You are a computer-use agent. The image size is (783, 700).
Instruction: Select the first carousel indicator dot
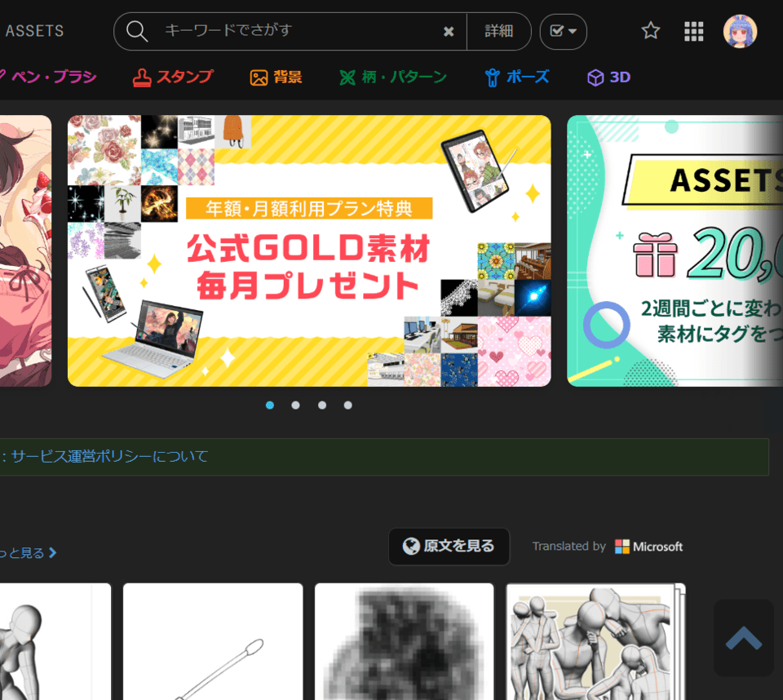click(270, 405)
